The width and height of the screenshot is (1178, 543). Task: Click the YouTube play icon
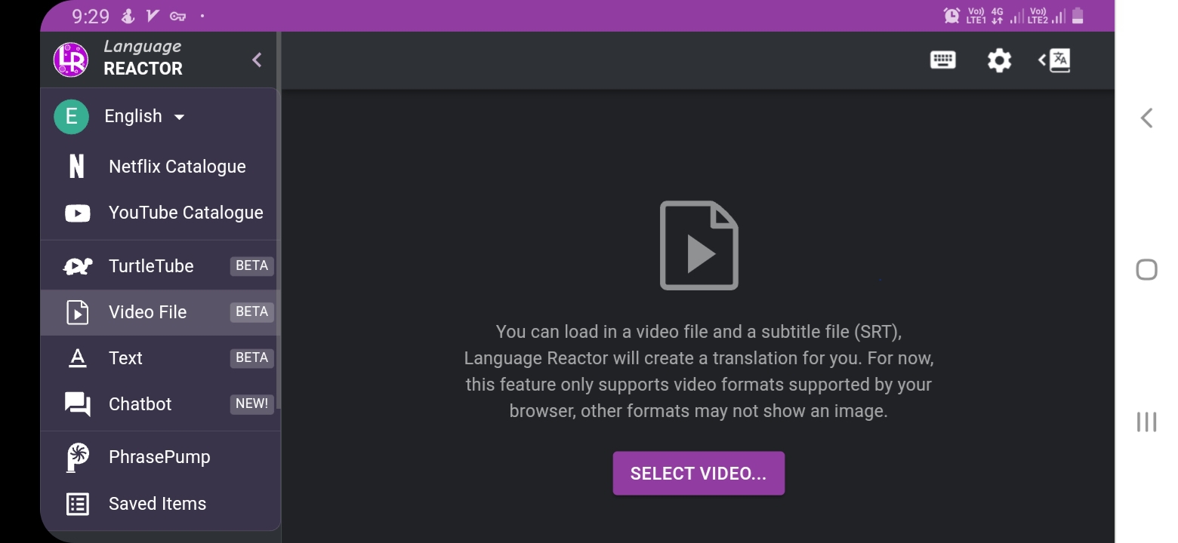[77, 213]
